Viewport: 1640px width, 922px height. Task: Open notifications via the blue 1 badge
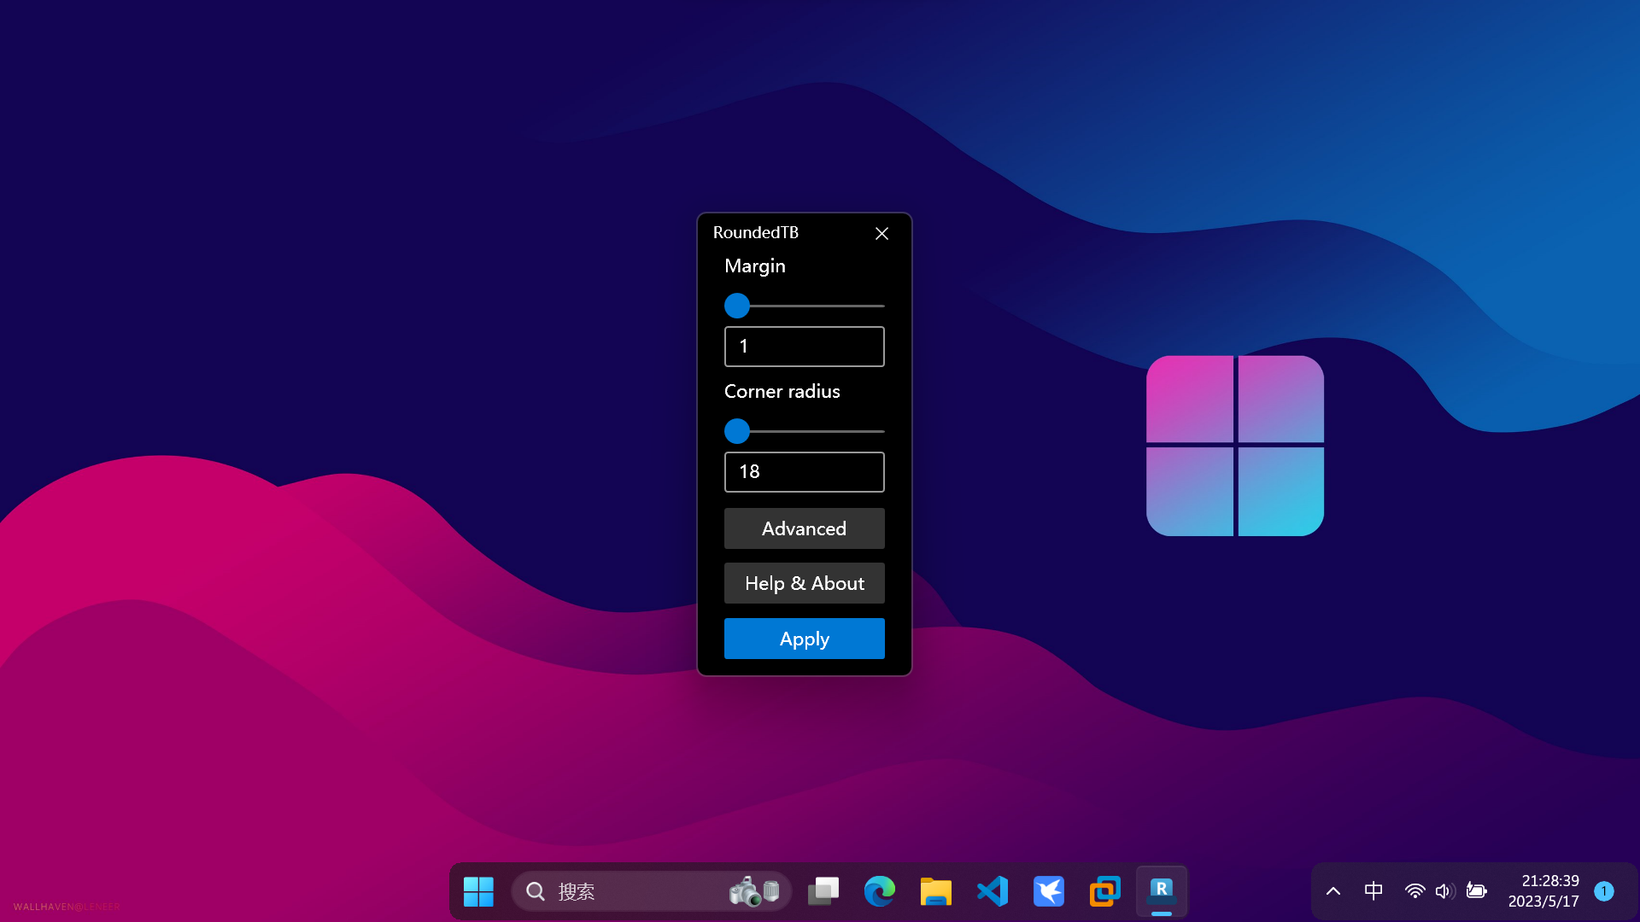point(1604,890)
